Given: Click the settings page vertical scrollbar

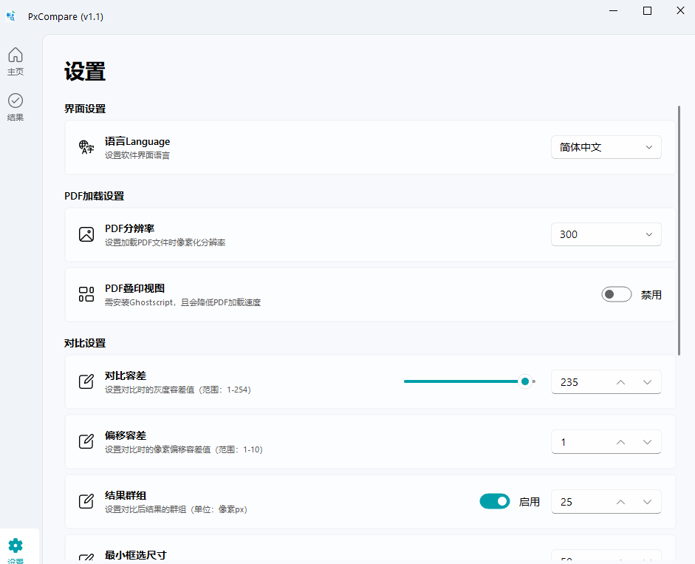Looking at the screenshot, I should pos(678,229).
